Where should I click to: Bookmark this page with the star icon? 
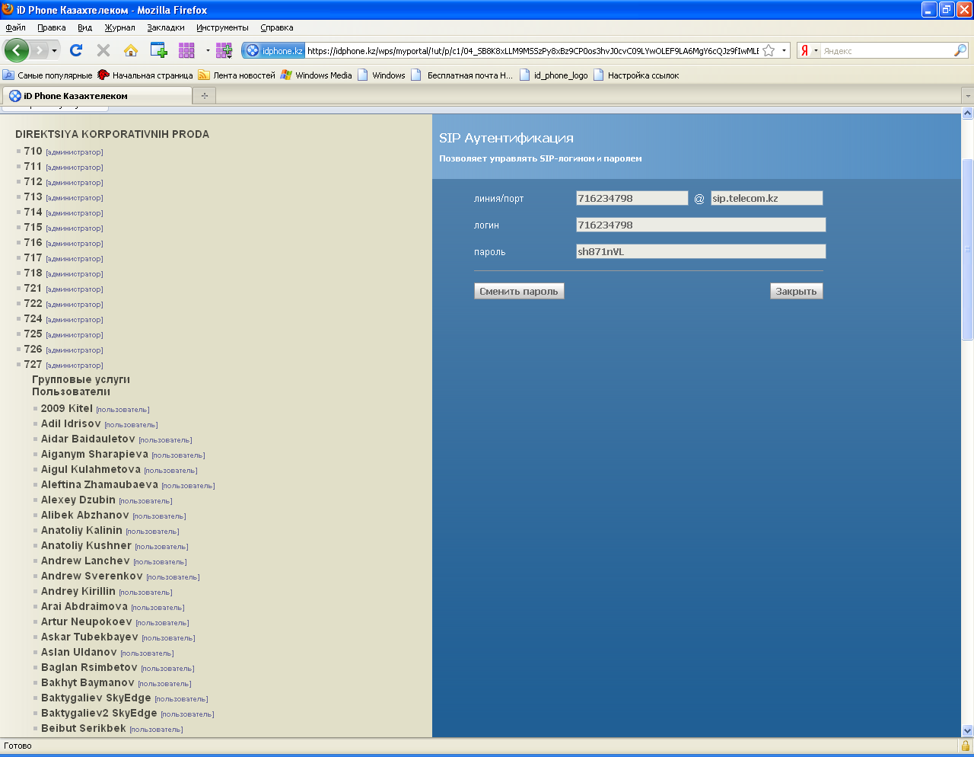(769, 50)
